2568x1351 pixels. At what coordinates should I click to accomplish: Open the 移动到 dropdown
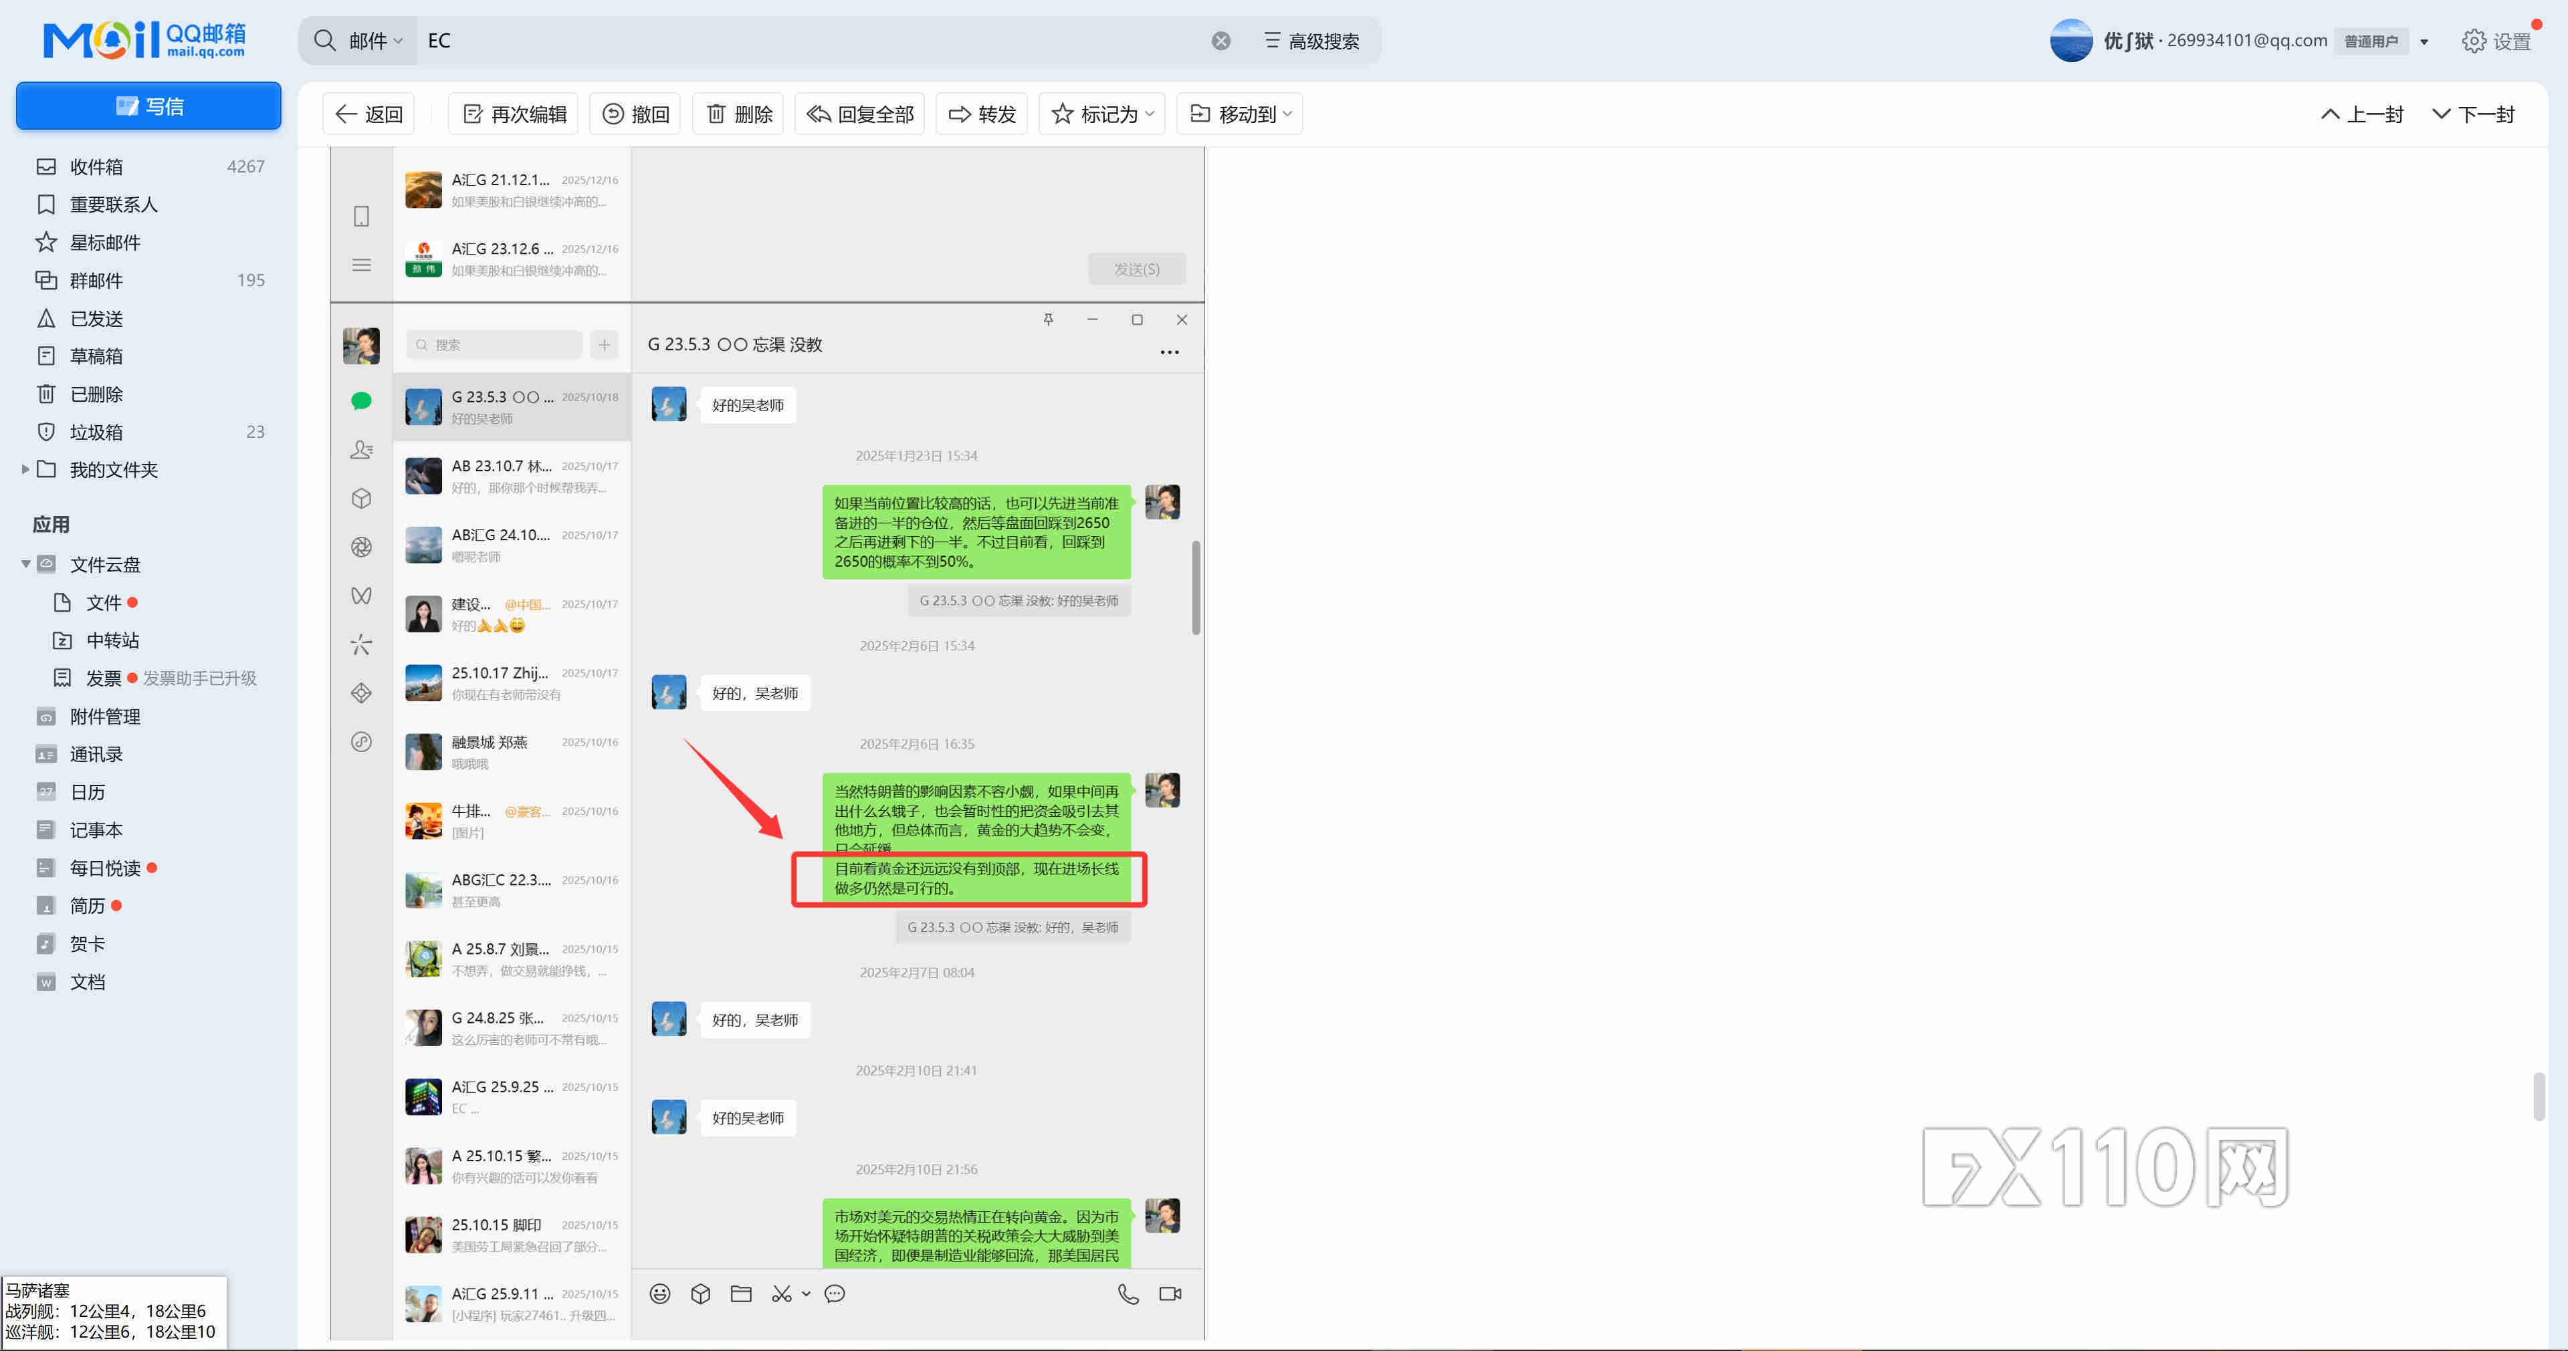tap(1240, 114)
